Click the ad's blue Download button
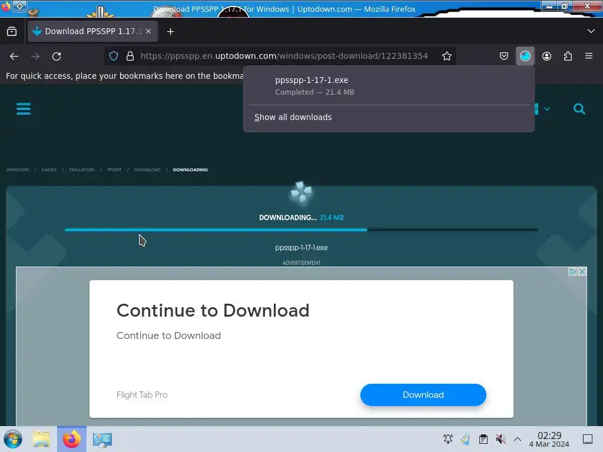The height and width of the screenshot is (452, 603). pos(423,395)
